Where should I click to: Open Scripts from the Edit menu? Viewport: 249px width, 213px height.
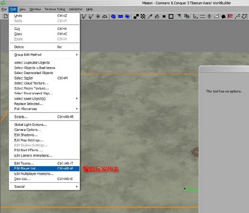click(44, 117)
